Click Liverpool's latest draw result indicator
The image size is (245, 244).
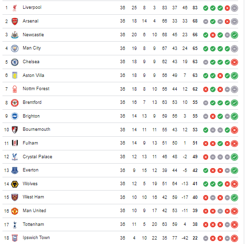pos(234,8)
